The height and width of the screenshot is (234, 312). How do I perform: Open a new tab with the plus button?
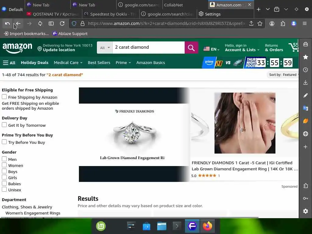click(x=258, y=9)
